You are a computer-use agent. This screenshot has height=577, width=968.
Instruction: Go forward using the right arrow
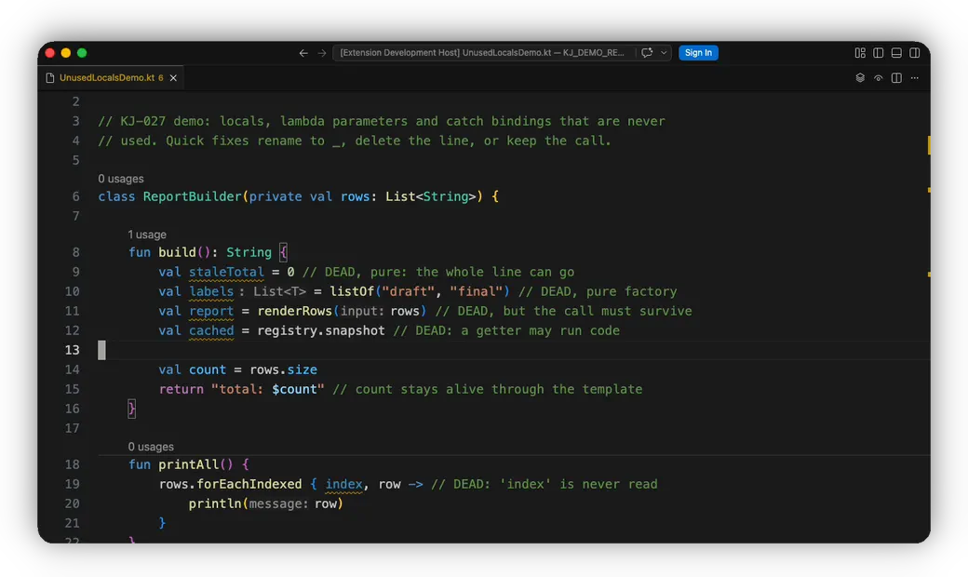(322, 53)
